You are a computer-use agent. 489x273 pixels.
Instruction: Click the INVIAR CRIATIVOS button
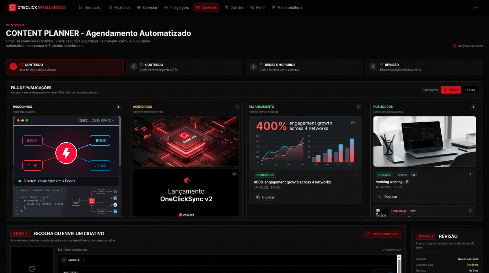click(x=383, y=234)
